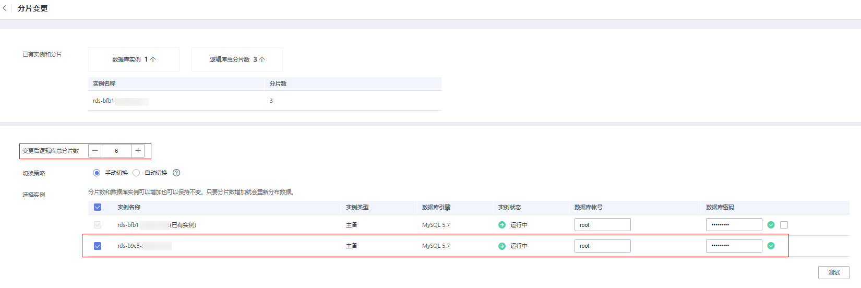Viewport: 861px width, 288px height.
Task: Click green check icon in rds-bfb1 row
Action: [771, 225]
